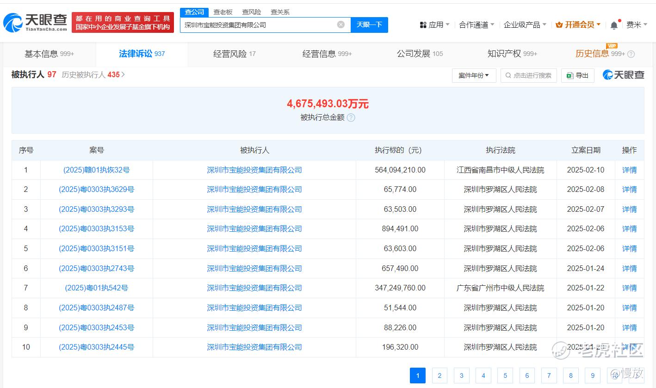Open case (2025)粤0303执3629号
This screenshot has height=388, width=656.
(x=96, y=190)
